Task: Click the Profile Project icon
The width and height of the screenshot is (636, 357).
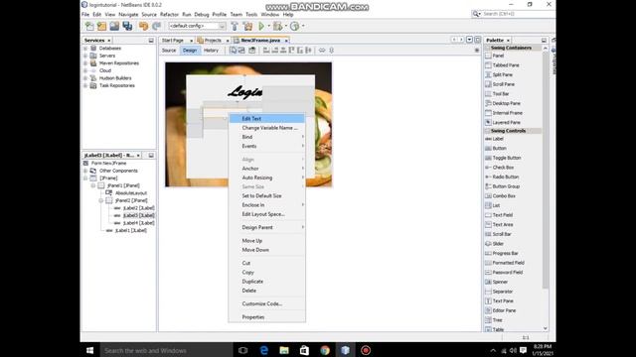Action: [x=295, y=27]
